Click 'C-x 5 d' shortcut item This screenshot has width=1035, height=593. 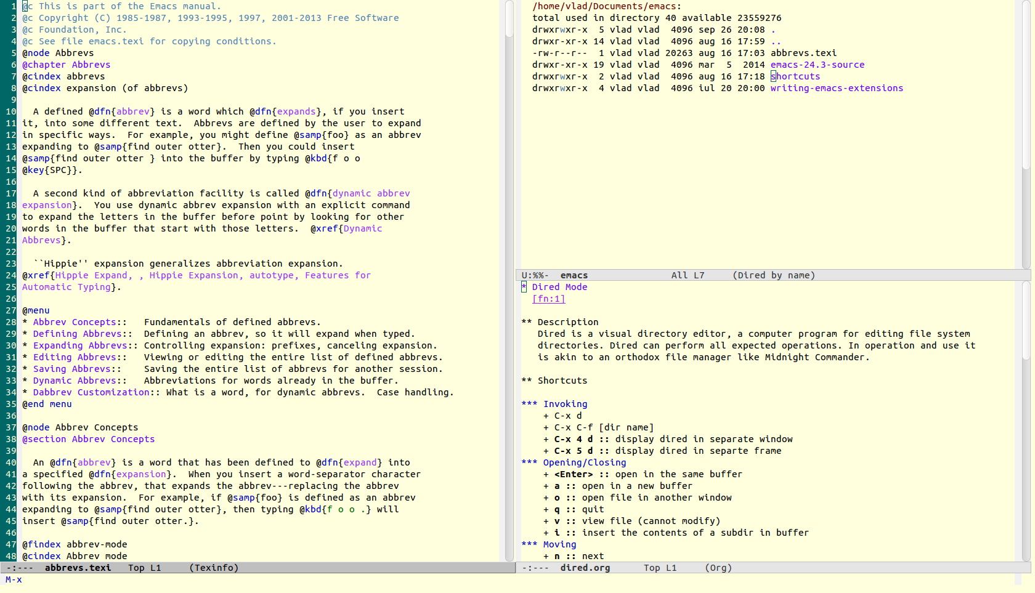pos(662,451)
